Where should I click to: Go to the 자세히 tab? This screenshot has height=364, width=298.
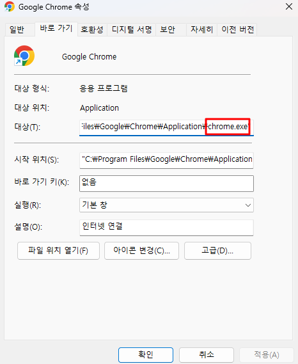pos(201,29)
